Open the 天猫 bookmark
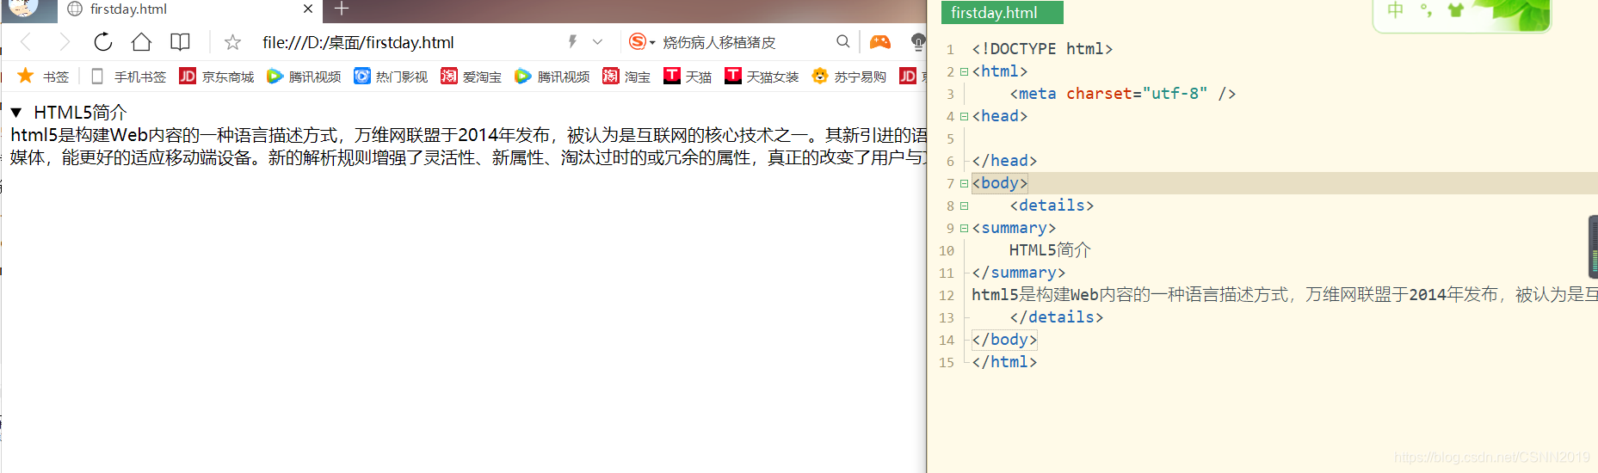The width and height of the screenshot is (1598, 473). click(688, 77)
